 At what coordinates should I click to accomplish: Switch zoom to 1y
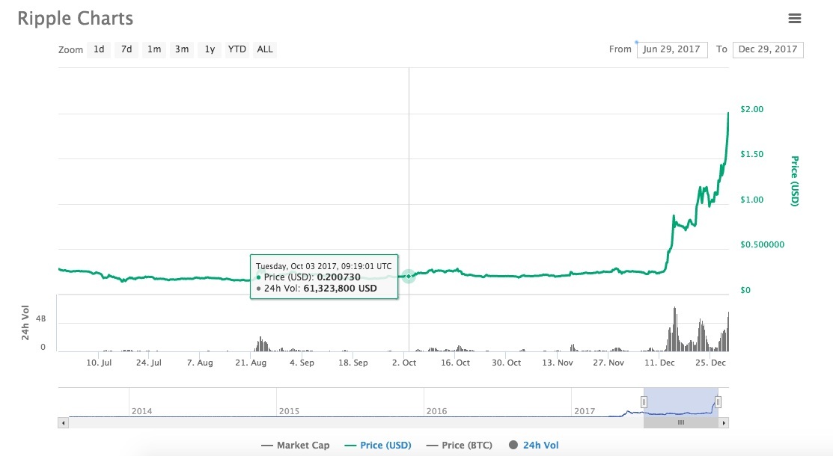coord(210,49)
